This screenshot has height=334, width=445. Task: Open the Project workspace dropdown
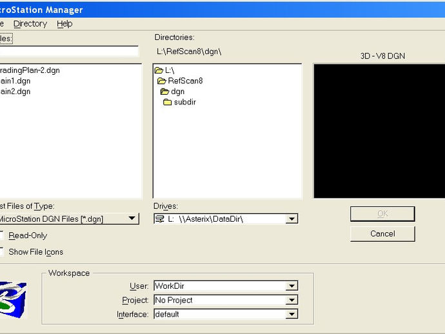292,300
